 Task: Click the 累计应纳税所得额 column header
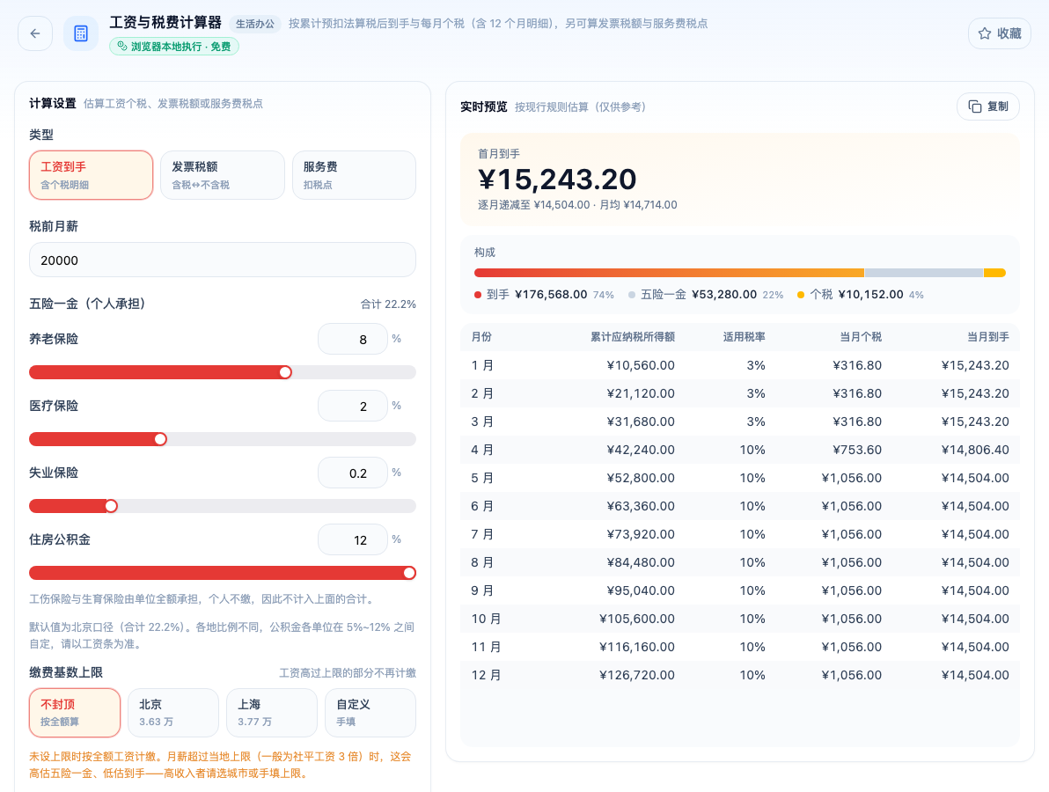[632, 336]
